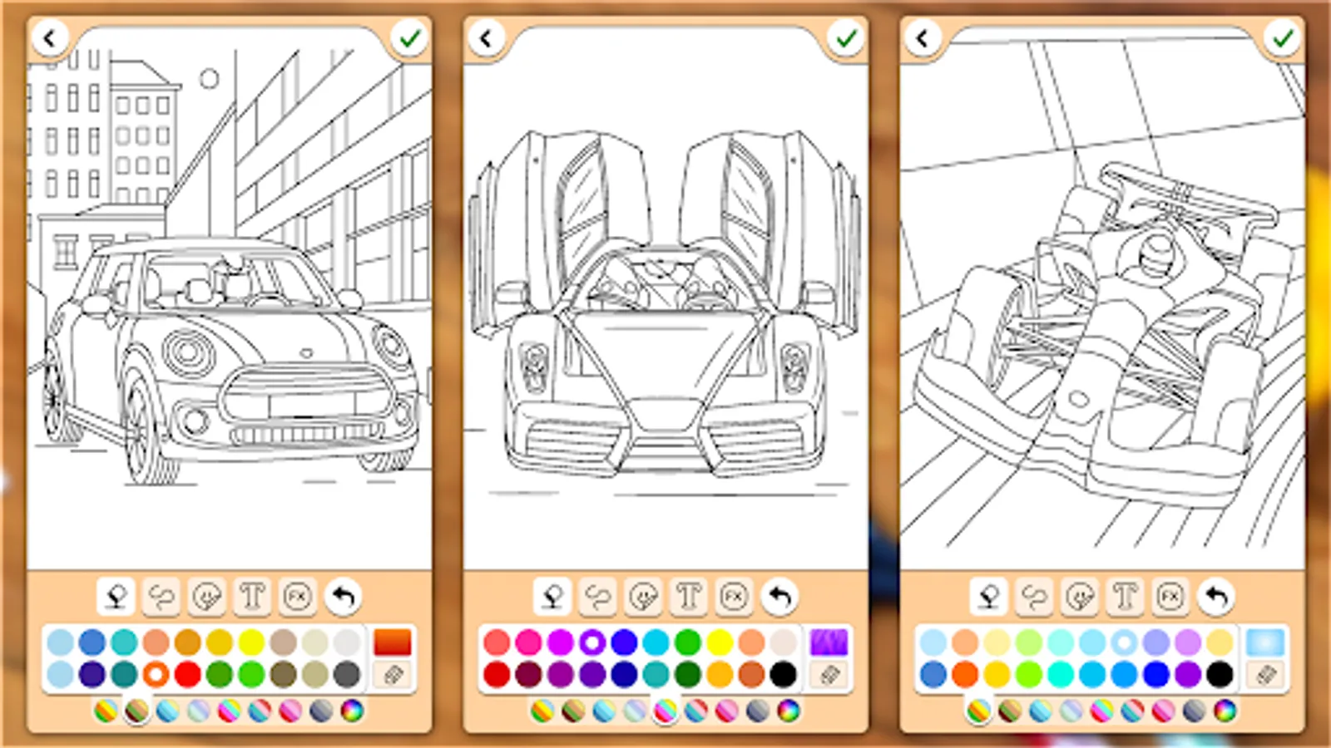Select the fill bucket tool under the Mini car
Image resolution: width=1331 pixels, height=748 pixels.
[x=116, y=596]
